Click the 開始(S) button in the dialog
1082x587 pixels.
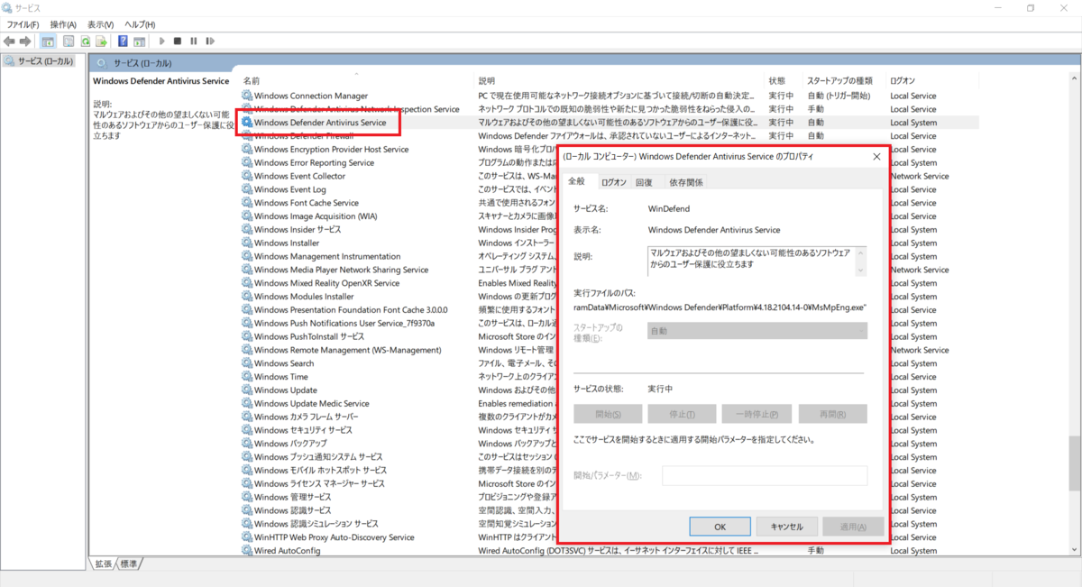coord(609,414)
